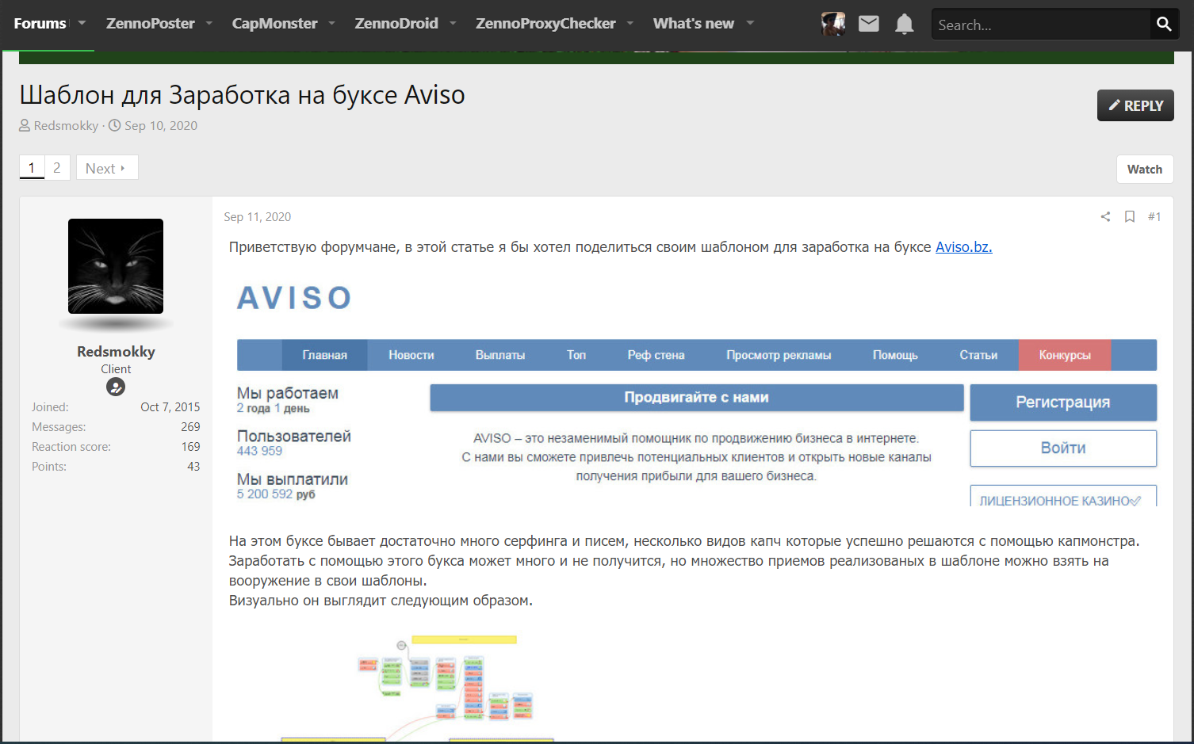Viewport: 1194px width, 744px height.
Task: Click the Points value 43
Action: 193,467
